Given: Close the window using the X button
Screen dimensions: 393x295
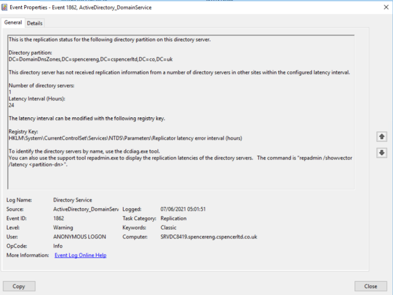Looking at the screenshot, I should 386,7.
